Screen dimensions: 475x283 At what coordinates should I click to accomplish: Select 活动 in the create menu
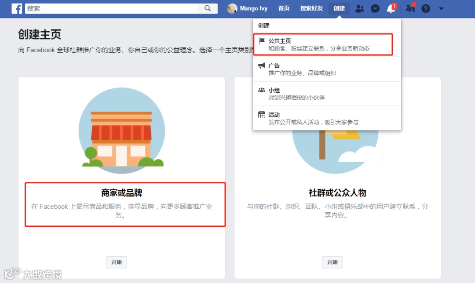(x=327, y=118)
